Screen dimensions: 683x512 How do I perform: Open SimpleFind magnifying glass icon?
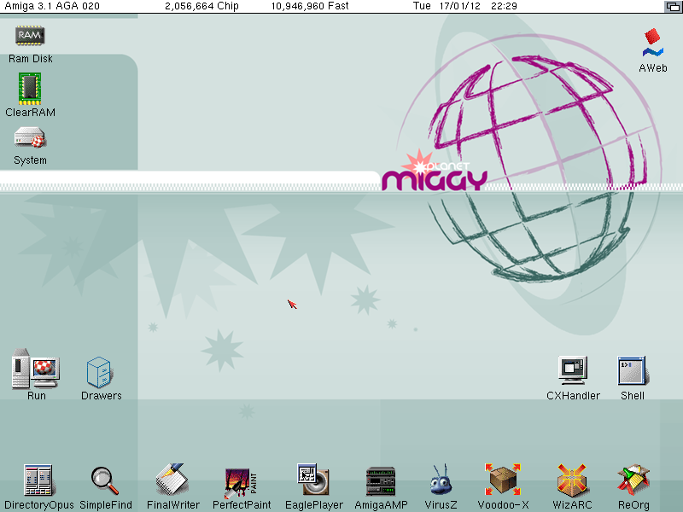pos(105,480)
